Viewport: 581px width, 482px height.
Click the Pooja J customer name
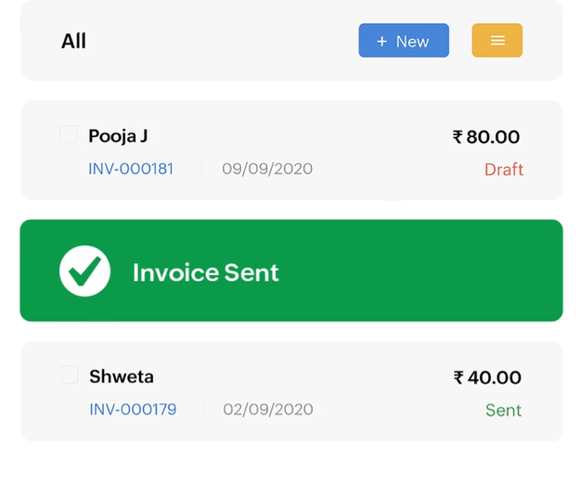pos(118,136)
